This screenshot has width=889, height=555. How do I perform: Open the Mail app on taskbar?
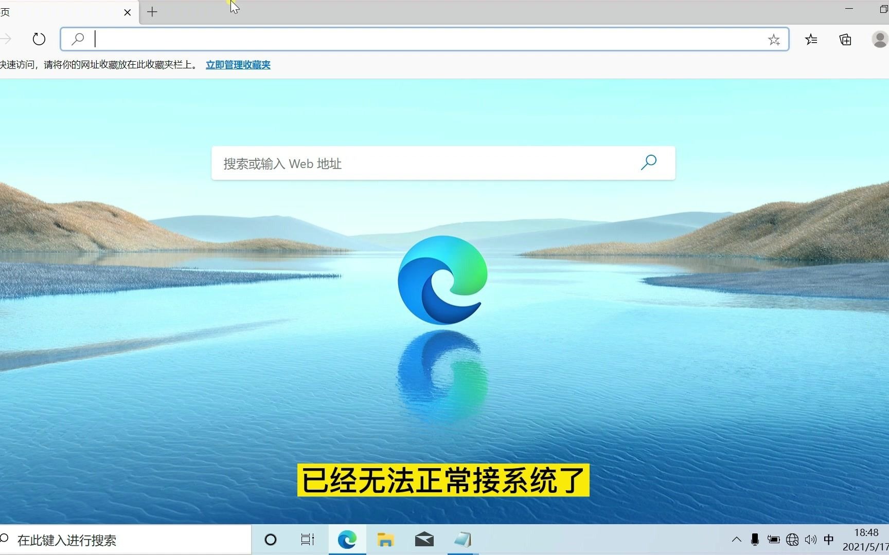pyautogui.click(x=424, y=540)
